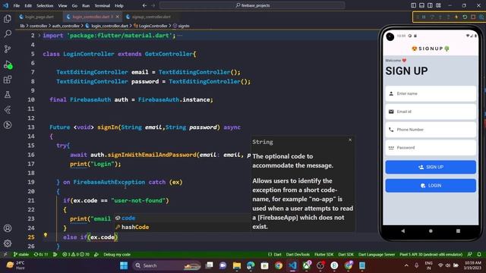Click the Password field in emulator
486x273 pixels.
(431, 148)
